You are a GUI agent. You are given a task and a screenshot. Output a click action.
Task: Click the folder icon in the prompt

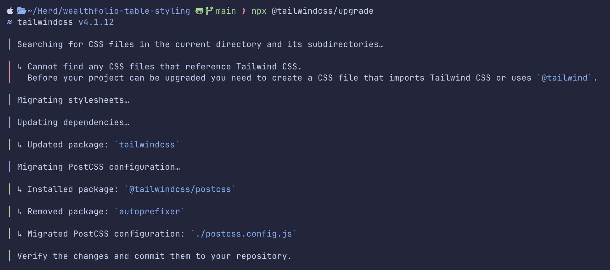(21, 11)
